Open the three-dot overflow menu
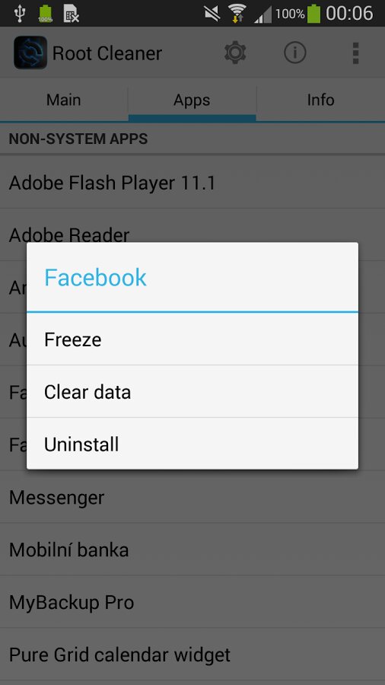The height and width of the screenshot is (685, 385). [355, 53]
